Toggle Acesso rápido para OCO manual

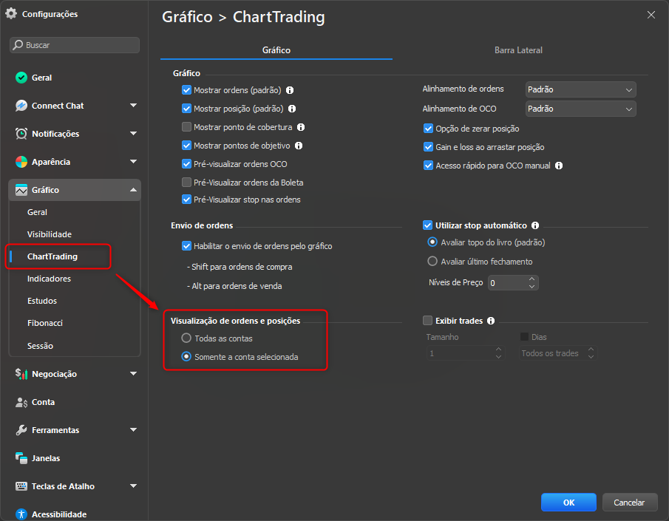click(x=428, y=165)
